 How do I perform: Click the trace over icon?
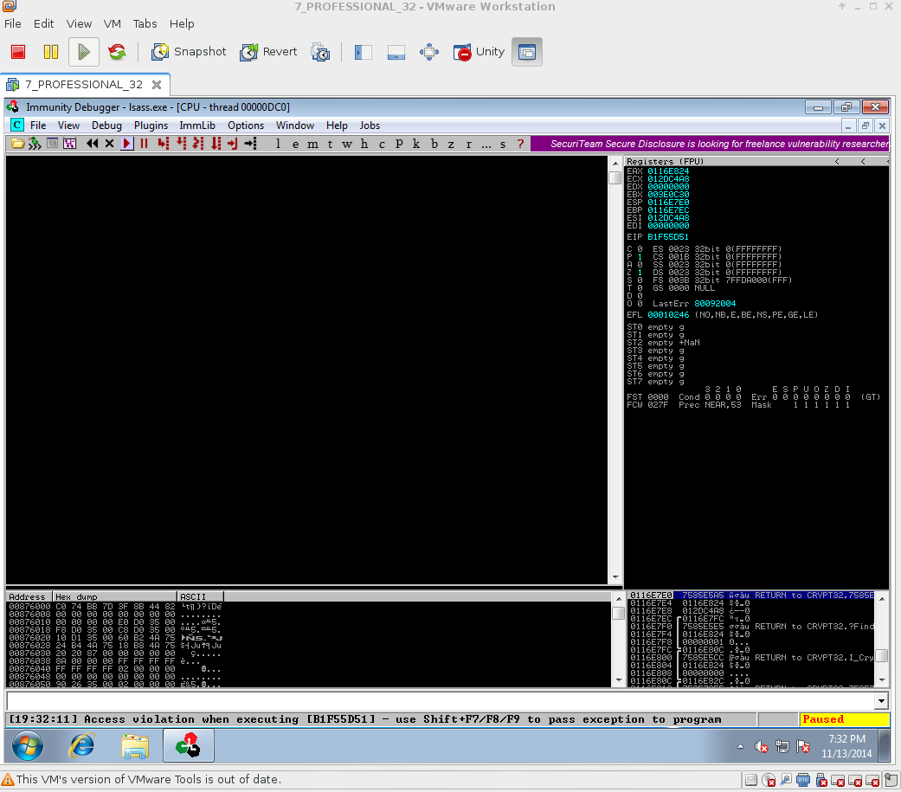pos(216,144)
